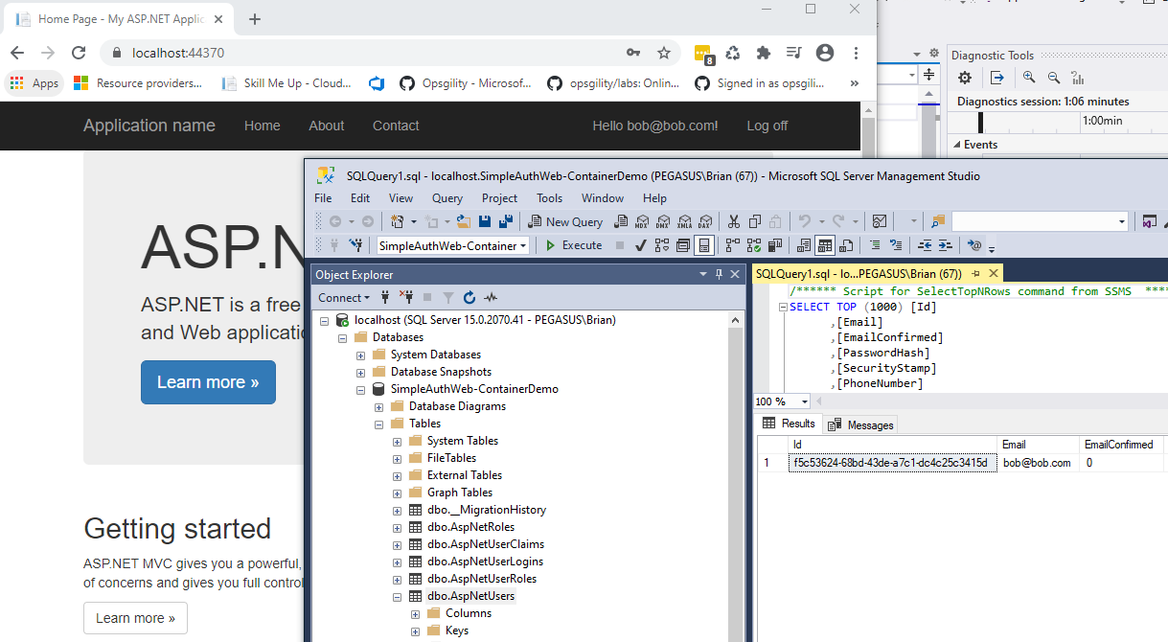Image resolution: width=1168 pixels, height=642 pixels.
Task: Close the Object Explorer panel
Action: (736, 275)
